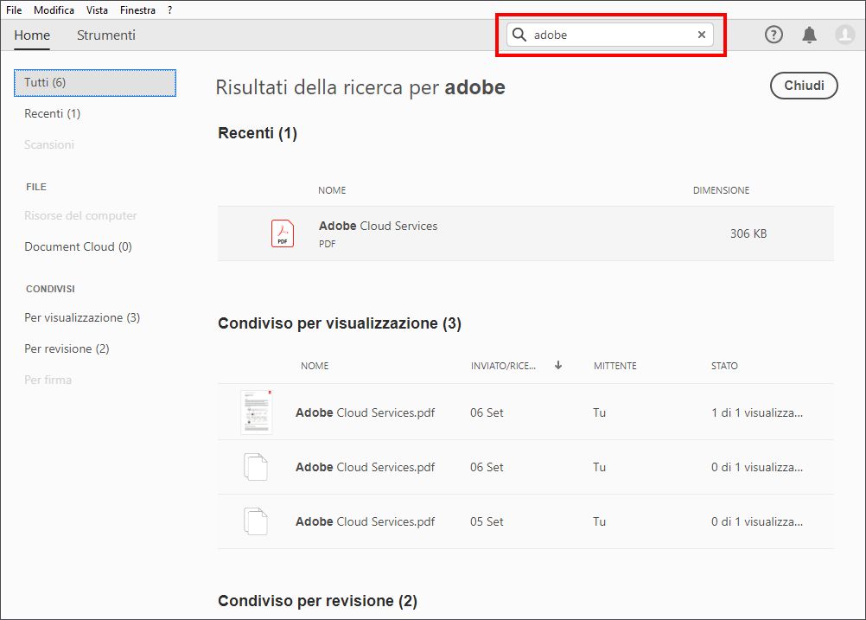
Task: Click the 306 KB size value
Action: click(x=748, y=233)
